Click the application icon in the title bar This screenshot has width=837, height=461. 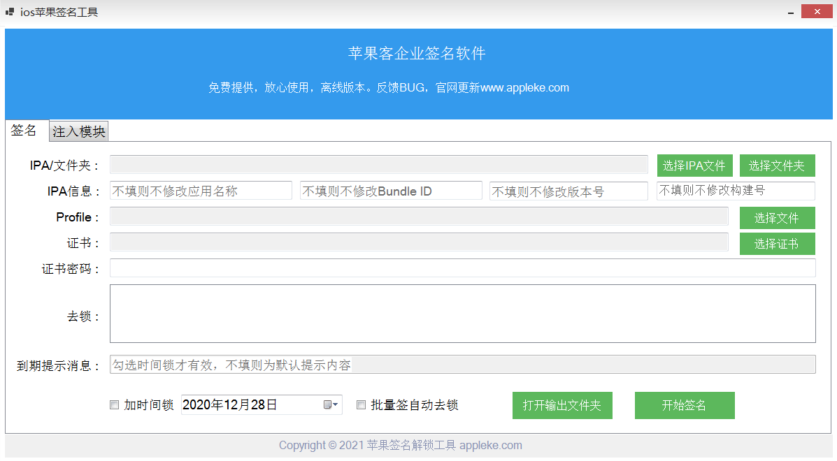click(10, 11)
